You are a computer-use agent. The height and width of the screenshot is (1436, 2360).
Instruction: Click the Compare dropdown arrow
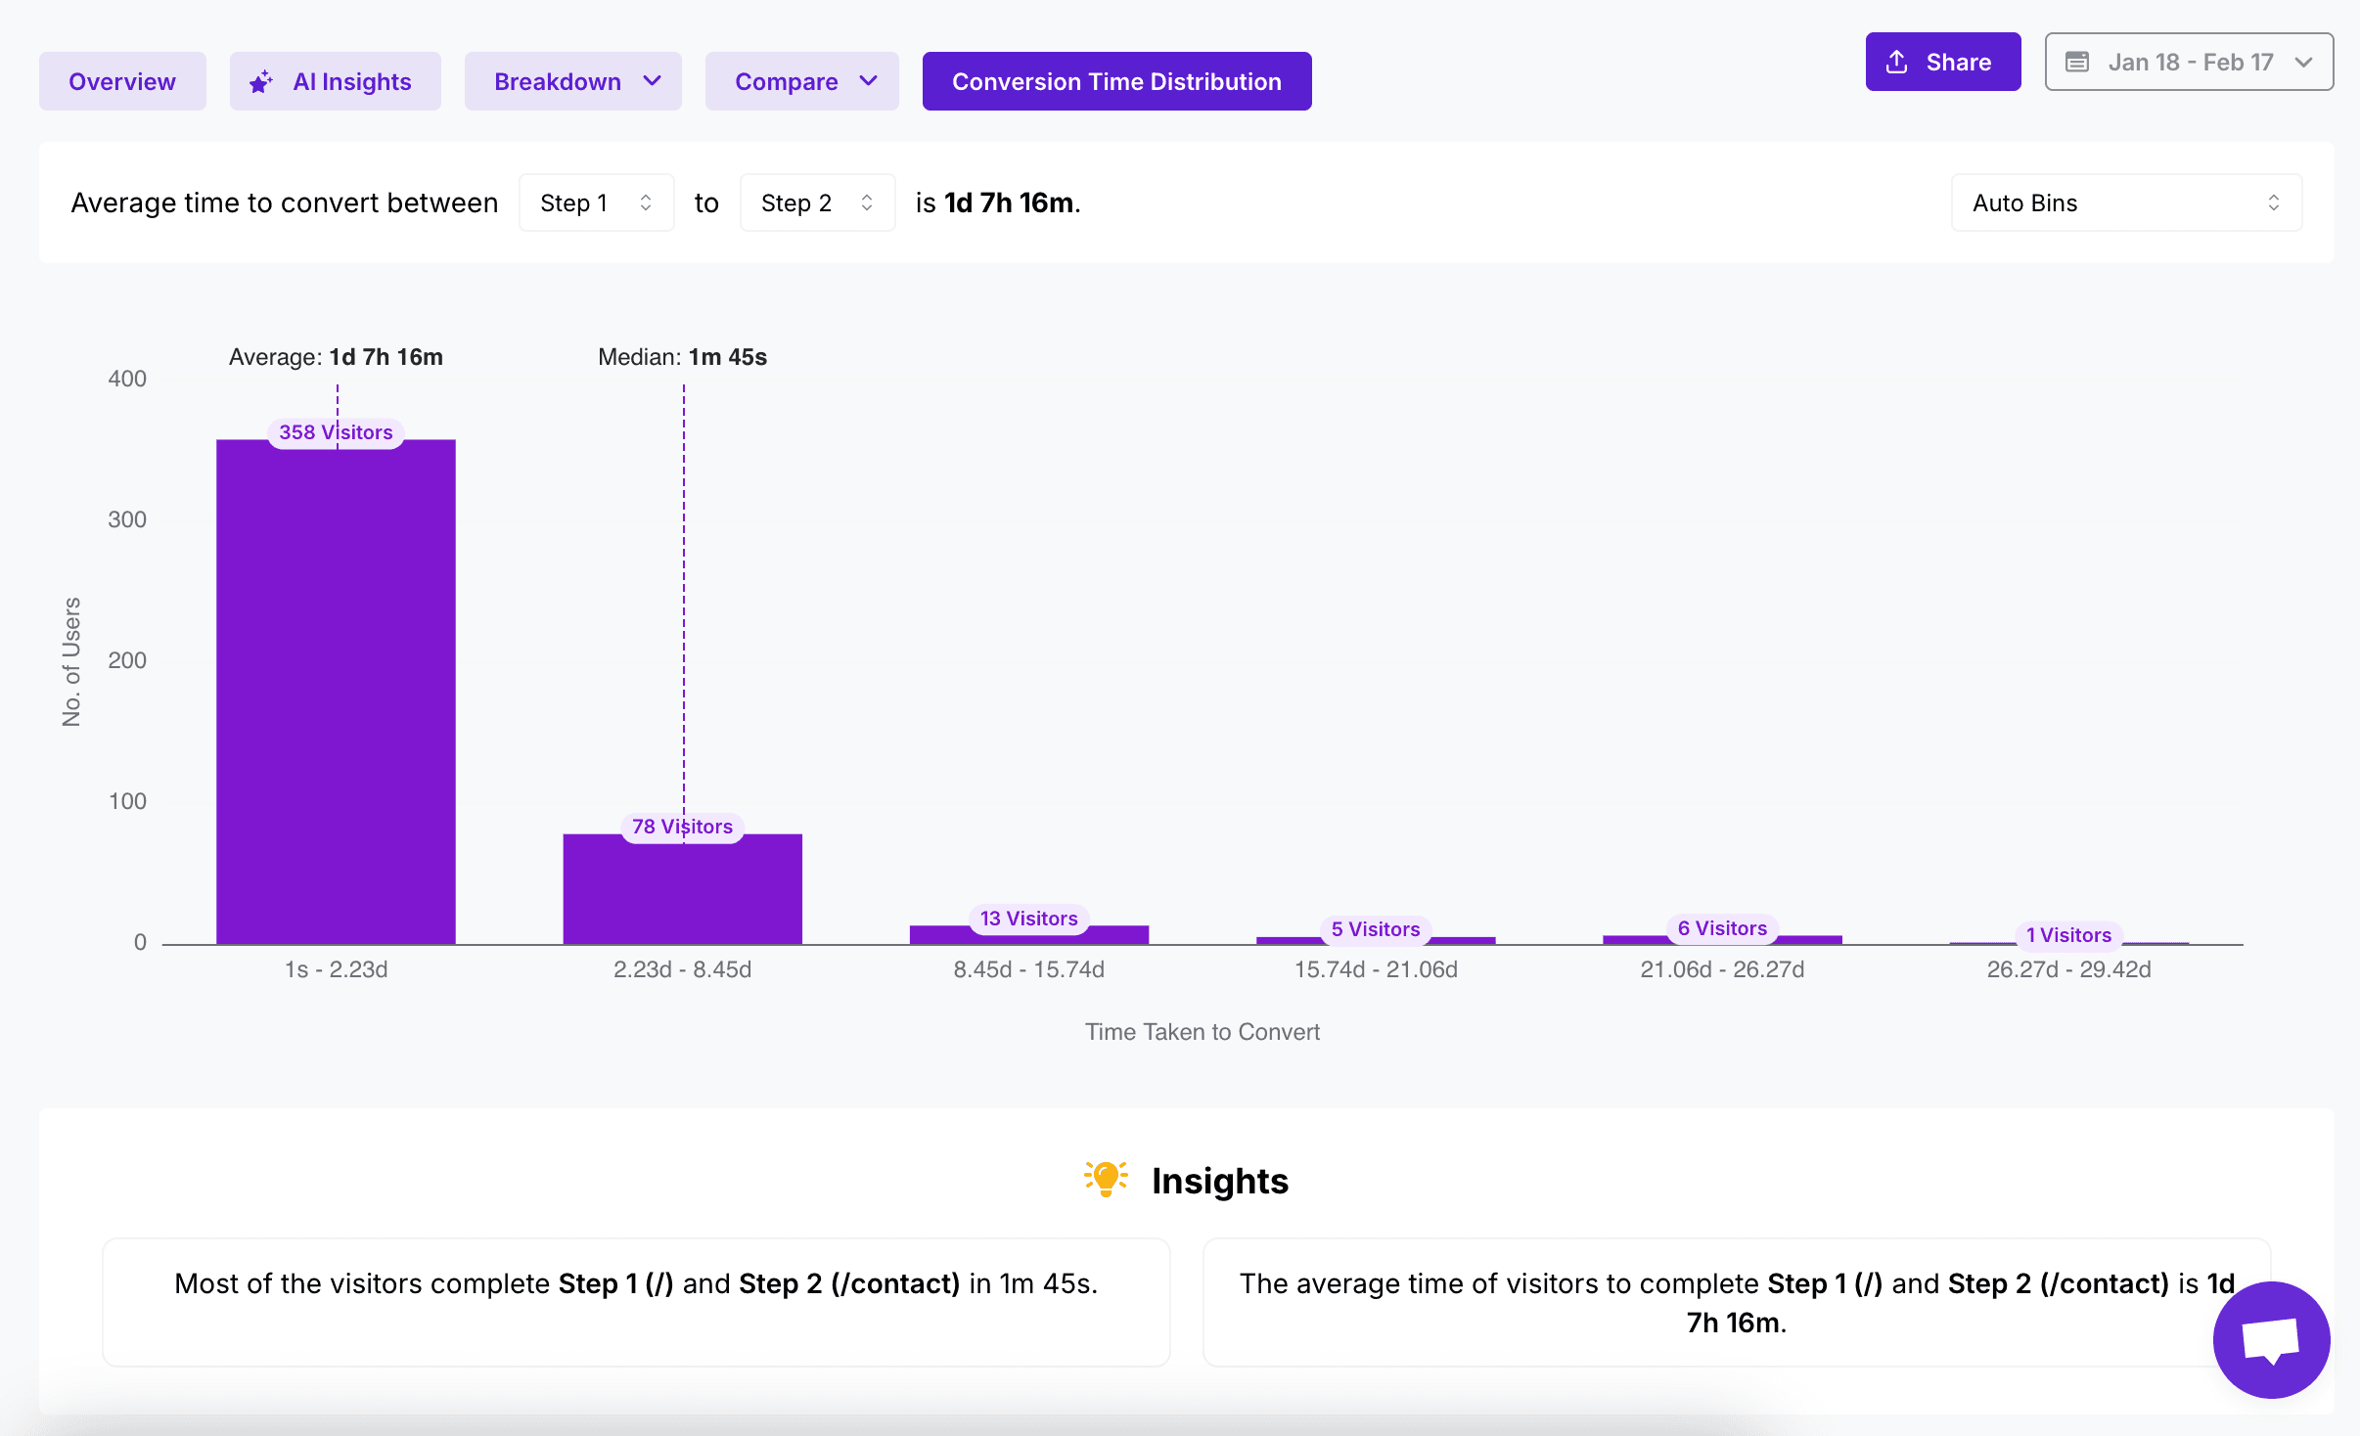pos(870,81)
